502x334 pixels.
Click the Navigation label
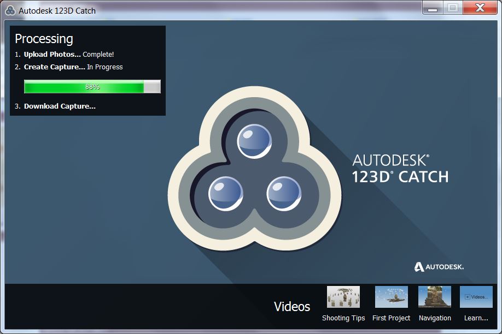click(435, 318)
